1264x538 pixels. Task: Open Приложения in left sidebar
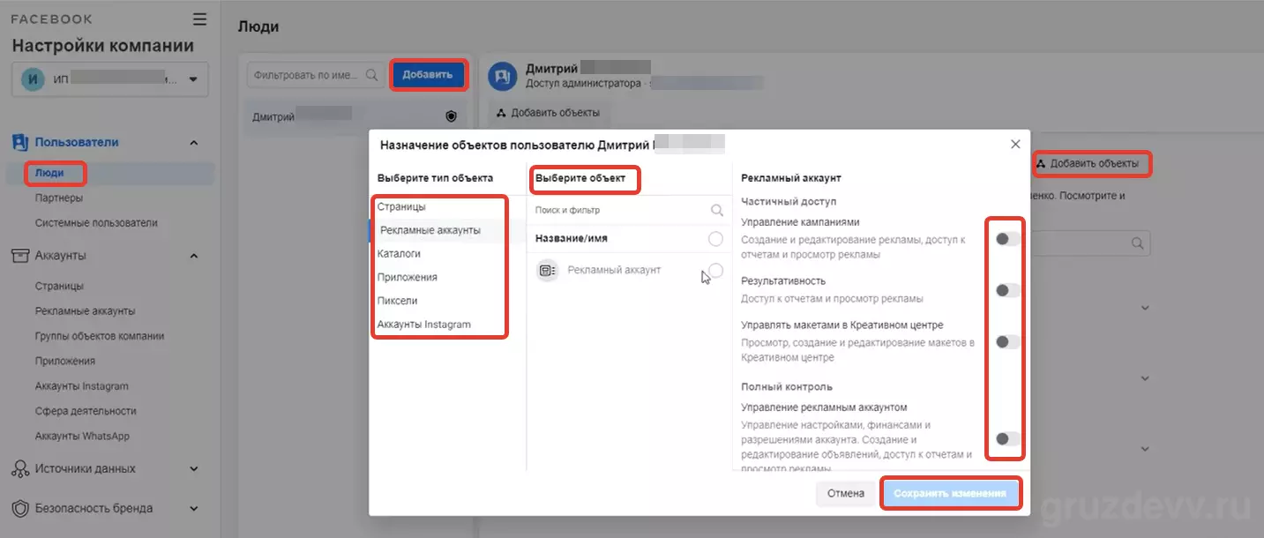pyautogui.click(x=65, y=361)
